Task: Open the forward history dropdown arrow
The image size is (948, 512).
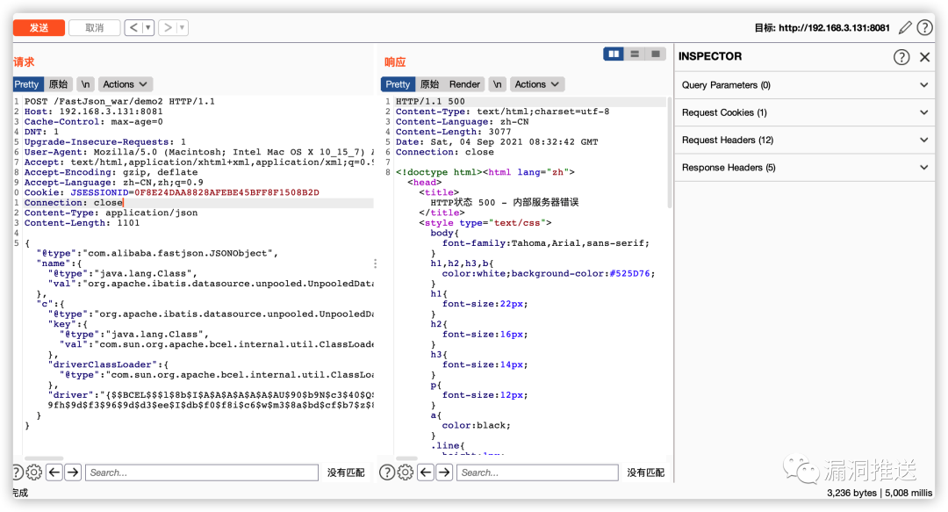Action: pos(182,27)
